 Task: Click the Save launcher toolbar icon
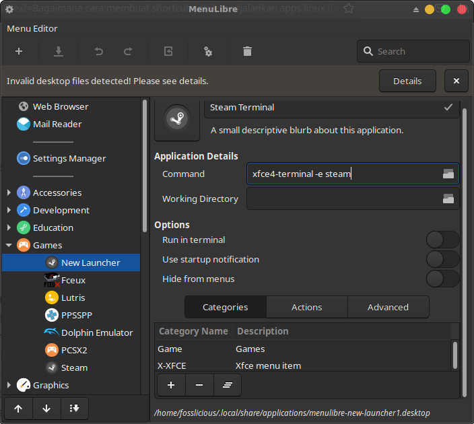pyautogui.click(x=59, y=51)
